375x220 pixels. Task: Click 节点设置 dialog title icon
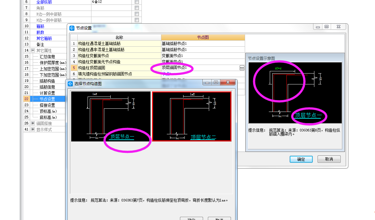[72, 28]
